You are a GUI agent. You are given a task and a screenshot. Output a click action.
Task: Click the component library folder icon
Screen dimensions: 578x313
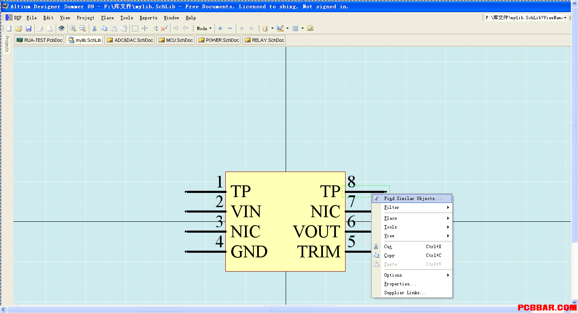tap(310, 28)
